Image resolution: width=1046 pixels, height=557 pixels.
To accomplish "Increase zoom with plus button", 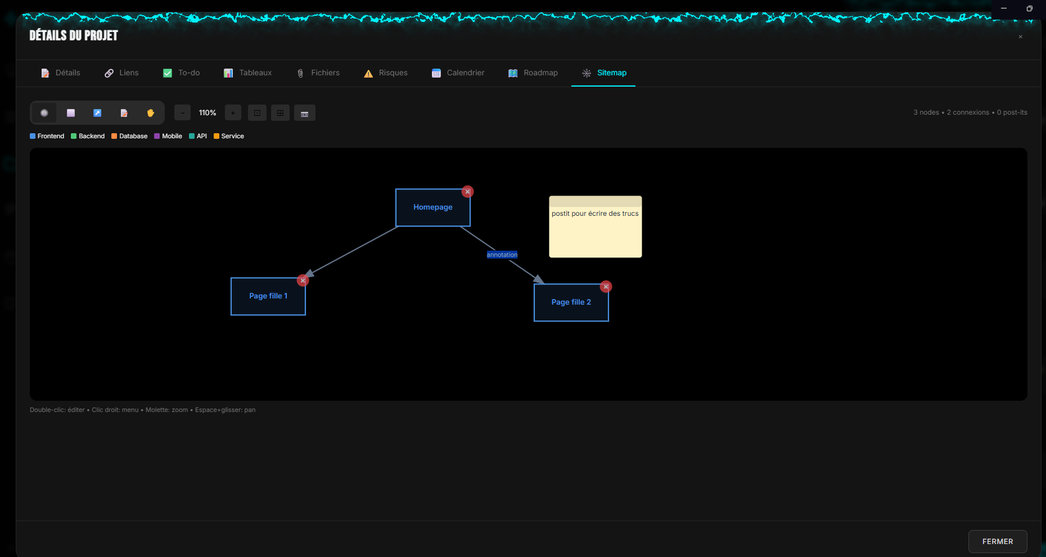I will pyautogui.click(x=233, y=113).
